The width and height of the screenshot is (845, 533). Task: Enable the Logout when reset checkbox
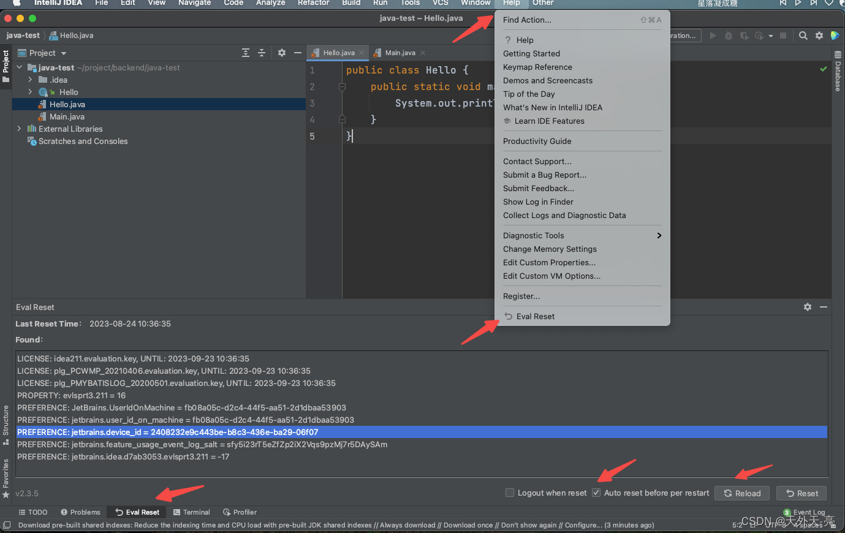click(x=509, y=493)
